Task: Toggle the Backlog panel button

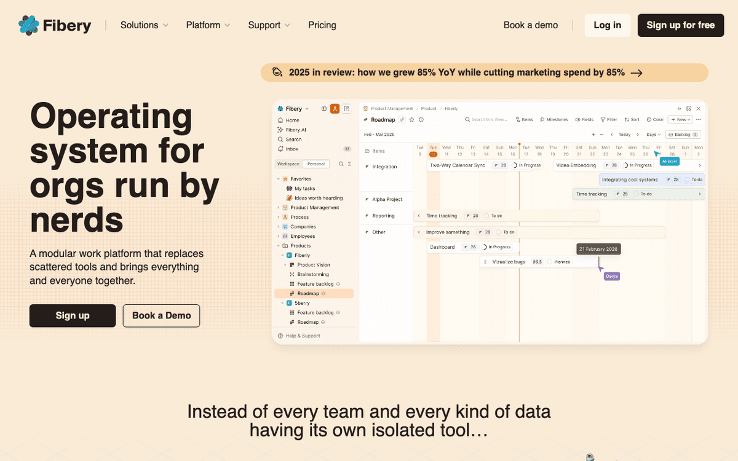Action: [x=683, y=134]
